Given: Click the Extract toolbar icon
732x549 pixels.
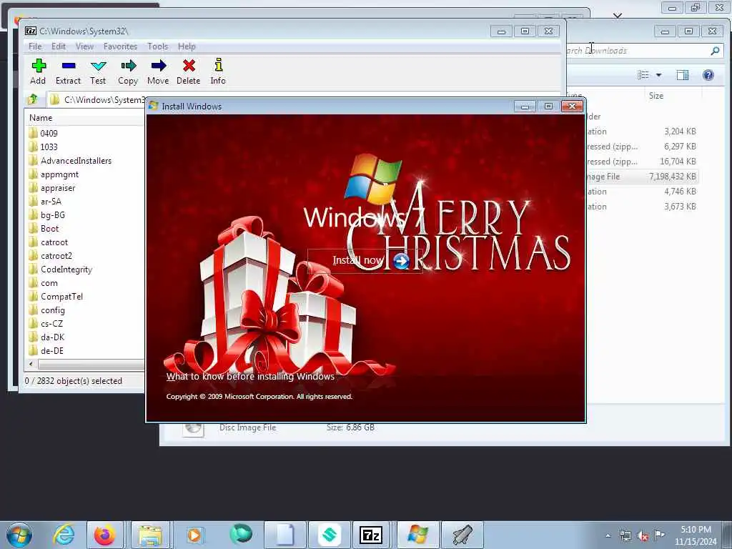Looking at the screenshot, I should tap(68, 71).
